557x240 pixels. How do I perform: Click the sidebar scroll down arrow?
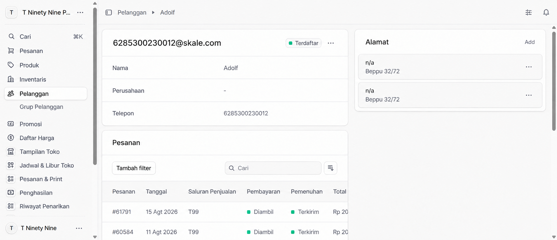click(x=95, y=237)
